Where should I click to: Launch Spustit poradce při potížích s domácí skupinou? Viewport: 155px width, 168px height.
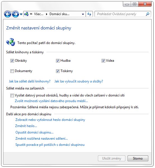coord(50,145)
